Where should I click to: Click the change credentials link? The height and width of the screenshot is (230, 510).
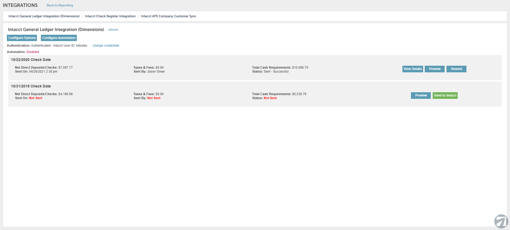tap(106, 46)
